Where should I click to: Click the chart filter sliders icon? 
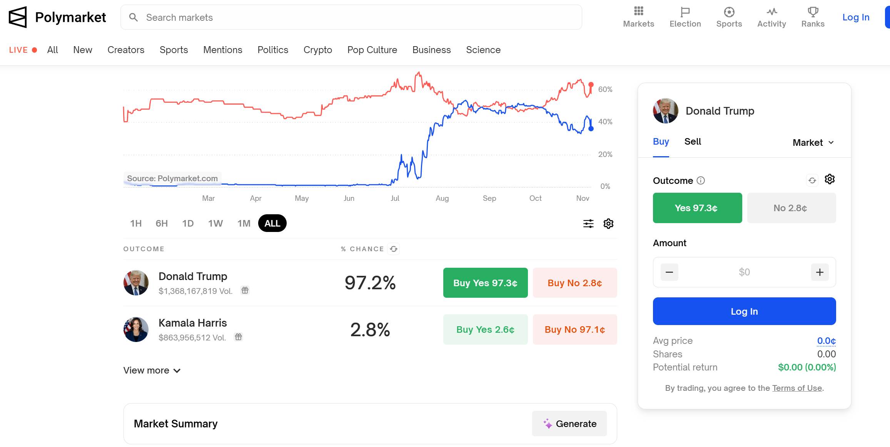coord(588,223)
